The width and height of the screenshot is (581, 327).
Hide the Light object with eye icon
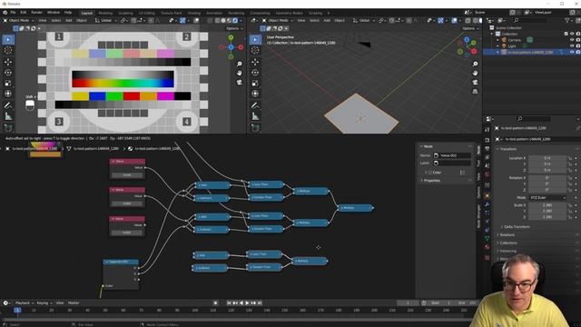[x=572, y=46]
